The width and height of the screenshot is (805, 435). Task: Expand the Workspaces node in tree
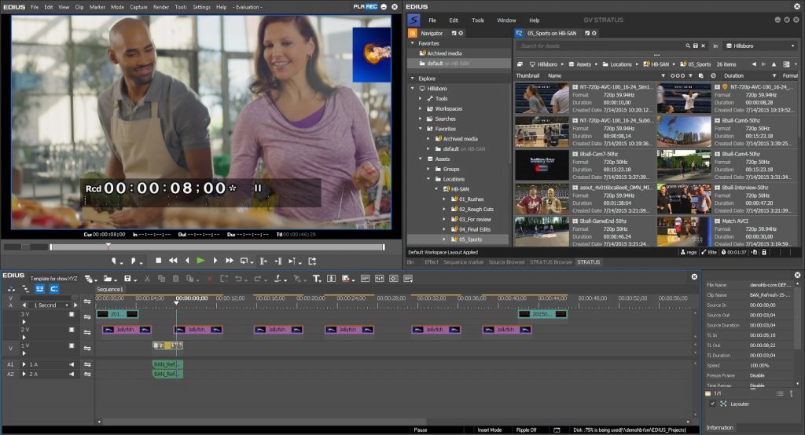pyautogui.click(x=421, y=108)
